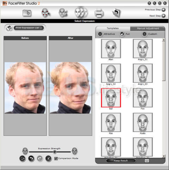Click Print Expression List button
The width and height of the screenshot is (169, 170).
coord(29,28)
